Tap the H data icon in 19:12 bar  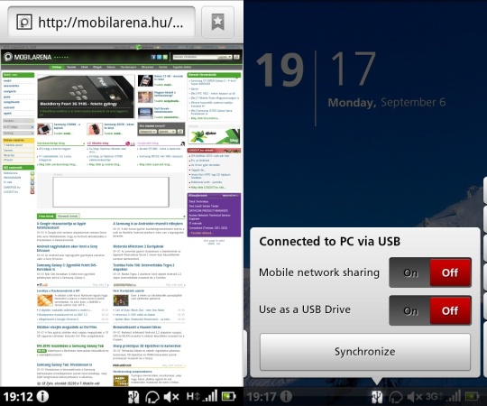point(193,396)
